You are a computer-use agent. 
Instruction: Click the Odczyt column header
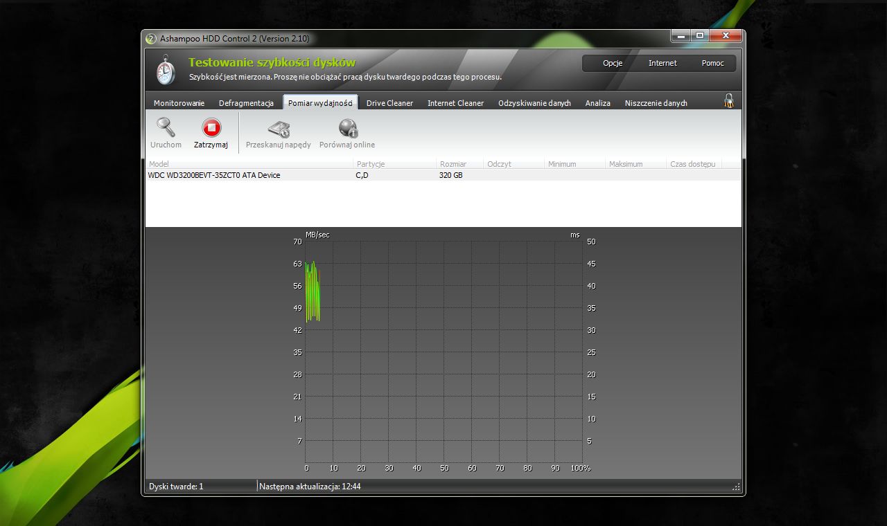point(514,164)
